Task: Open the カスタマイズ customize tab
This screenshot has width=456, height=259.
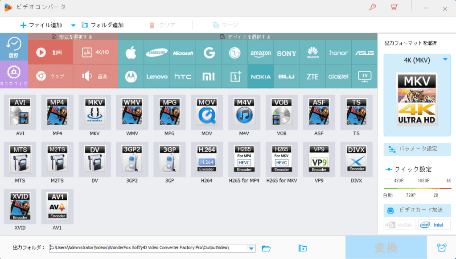Action: pos(14,75)
